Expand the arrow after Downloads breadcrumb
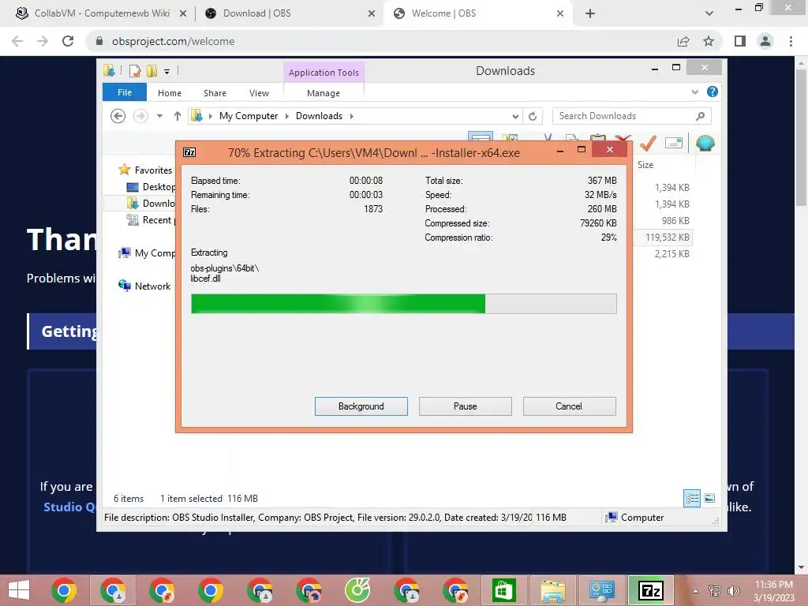 [351, 116]
